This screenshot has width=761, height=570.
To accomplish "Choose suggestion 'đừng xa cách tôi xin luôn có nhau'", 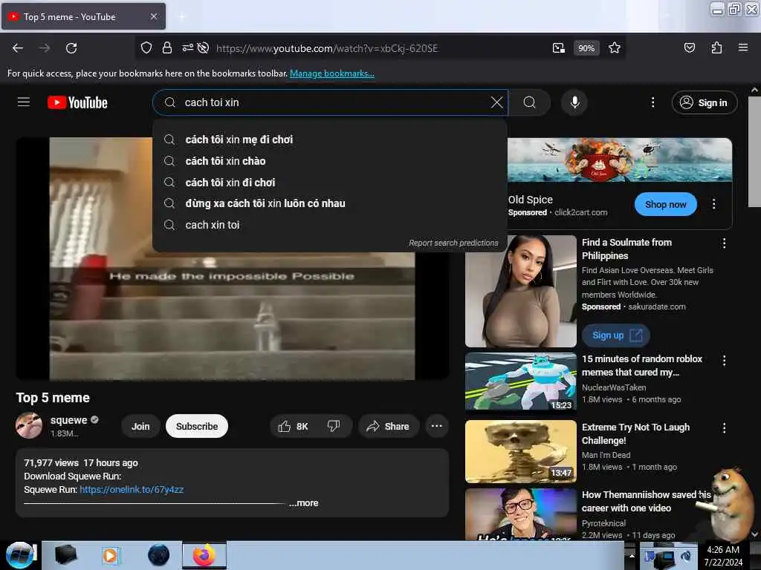I will point(330,203).
